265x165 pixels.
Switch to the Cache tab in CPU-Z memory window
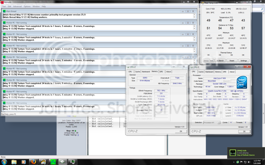(x=138, y=72)
